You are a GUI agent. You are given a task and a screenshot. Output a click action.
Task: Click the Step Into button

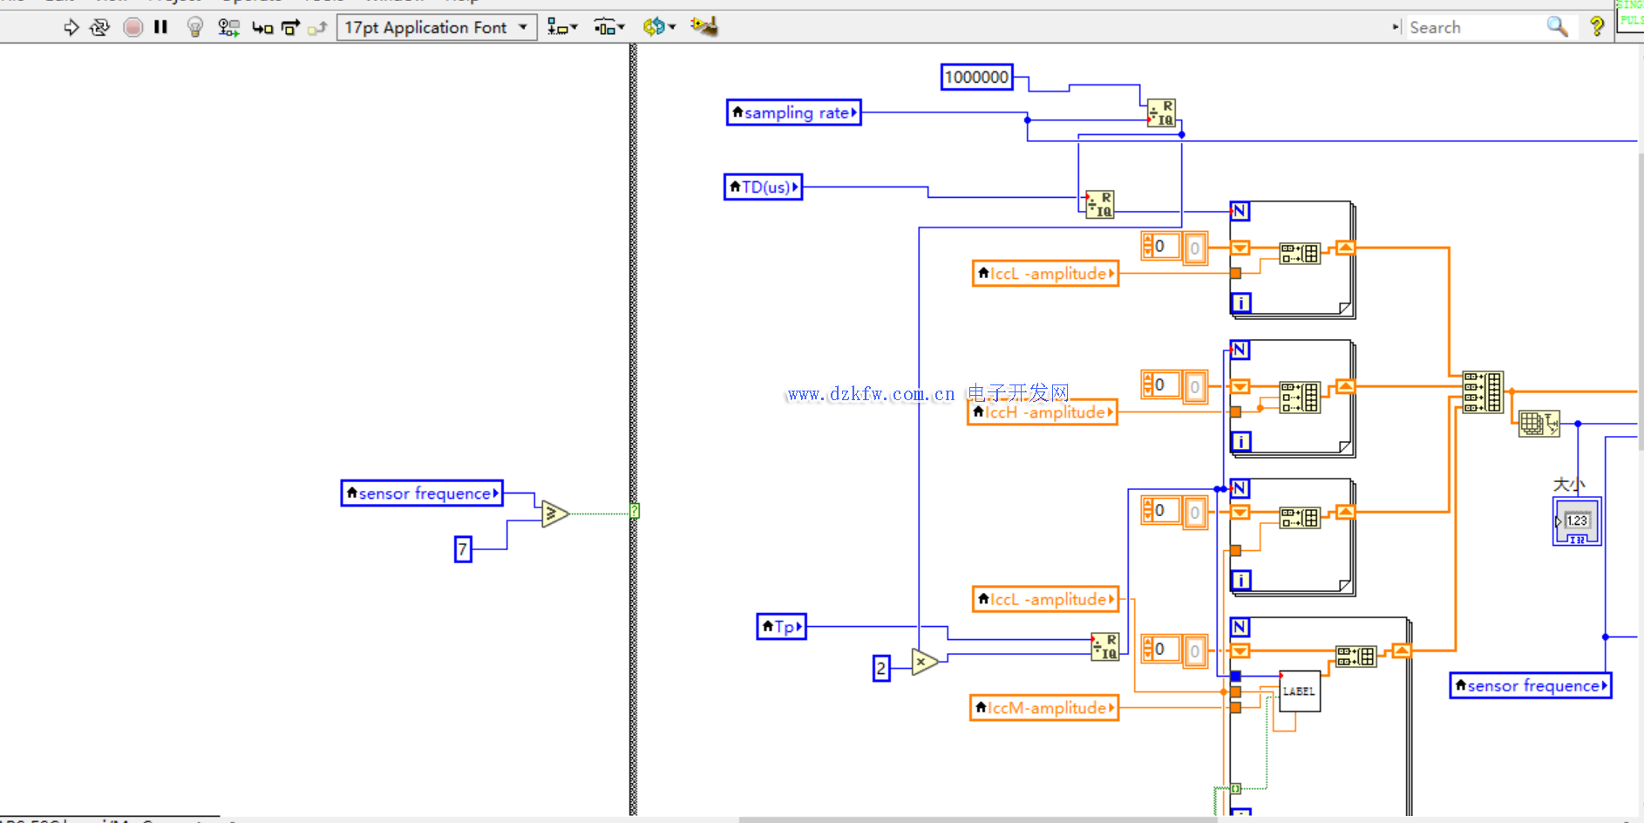pyautogui.click(x=262, y=28)
